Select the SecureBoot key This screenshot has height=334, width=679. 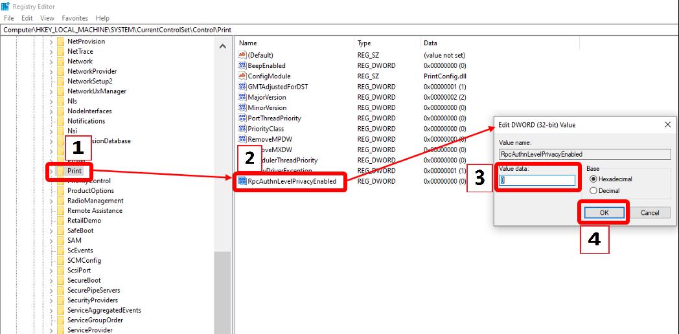pyautogui.click(x=84, y=280)
